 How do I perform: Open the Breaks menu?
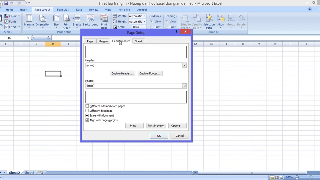(77, 21)
